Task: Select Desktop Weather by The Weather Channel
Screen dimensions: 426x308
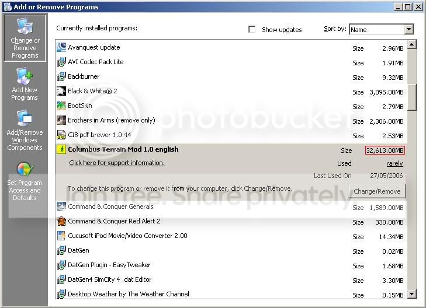Action: (x=231, y=294)
